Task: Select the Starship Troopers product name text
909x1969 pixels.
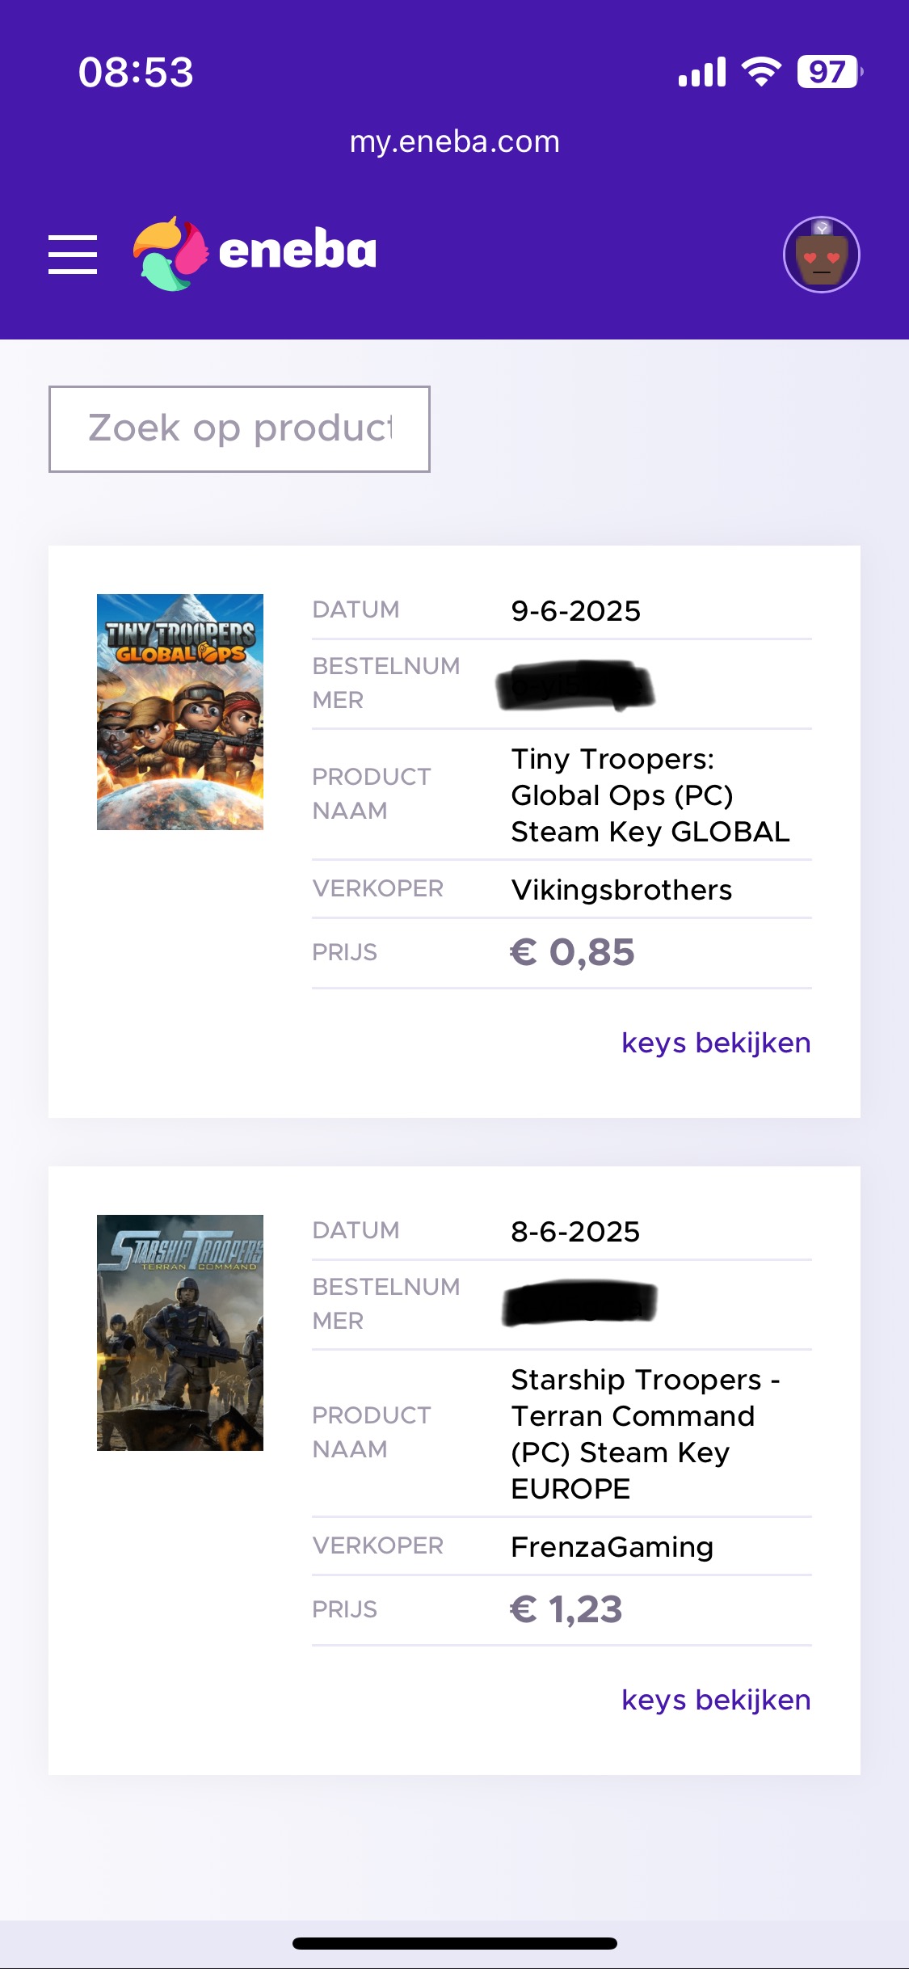Action: click(x=645, y=1434)
